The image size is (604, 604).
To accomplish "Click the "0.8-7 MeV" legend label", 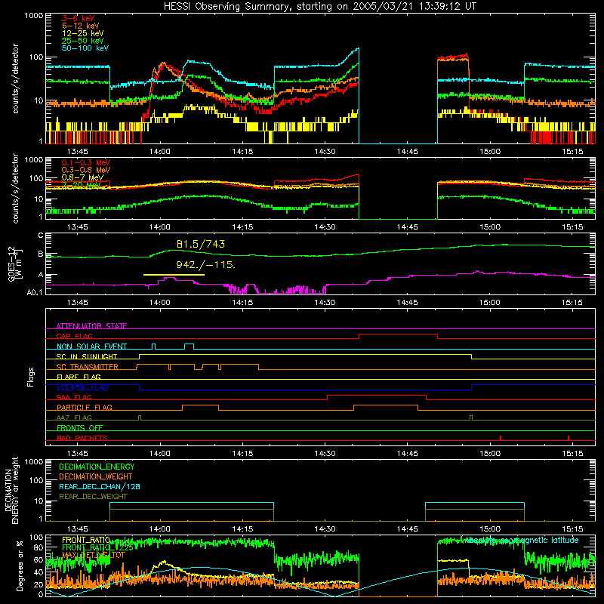I will 82,177.
